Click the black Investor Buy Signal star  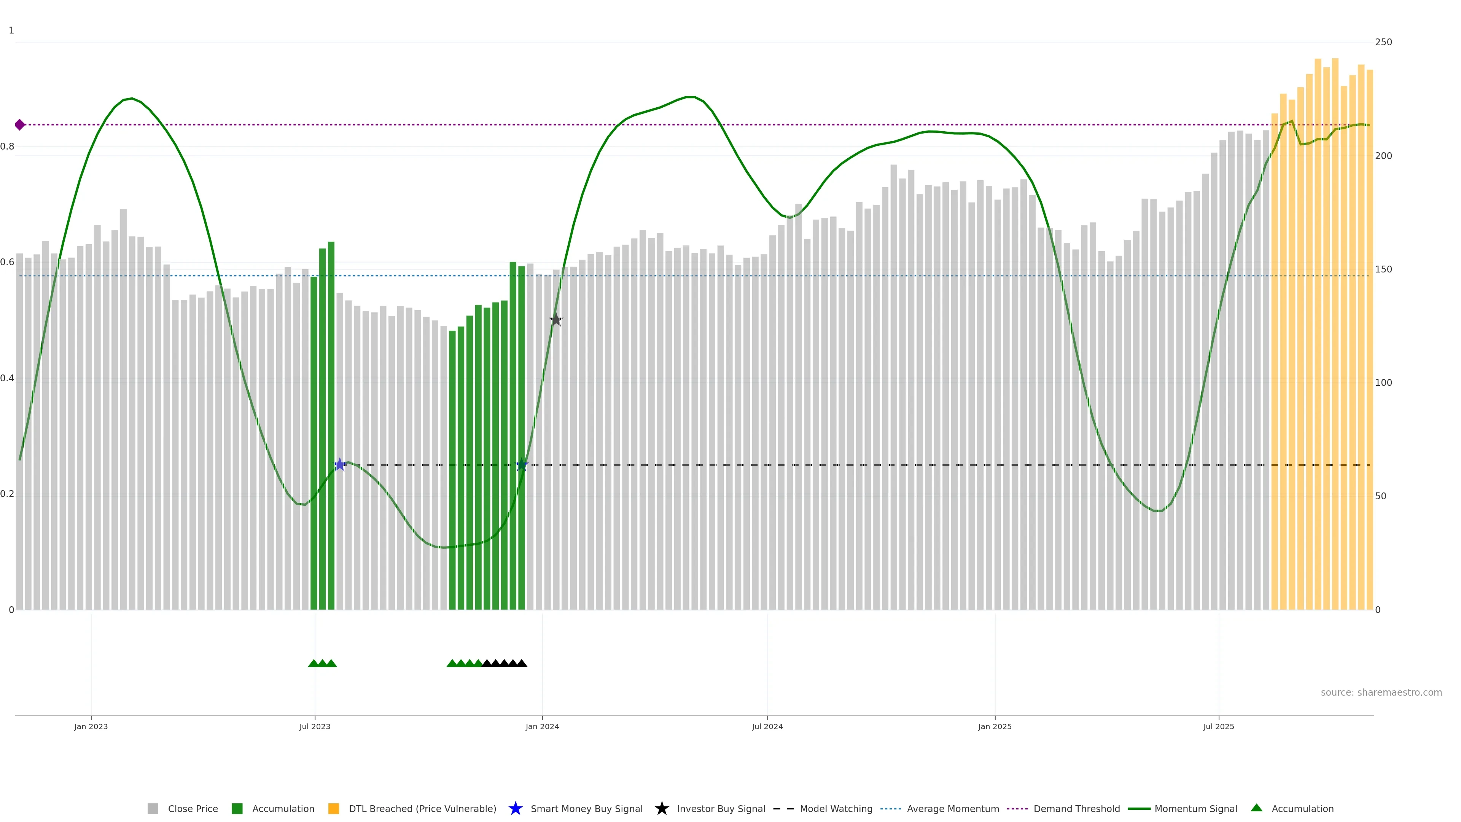click(556, 320)
